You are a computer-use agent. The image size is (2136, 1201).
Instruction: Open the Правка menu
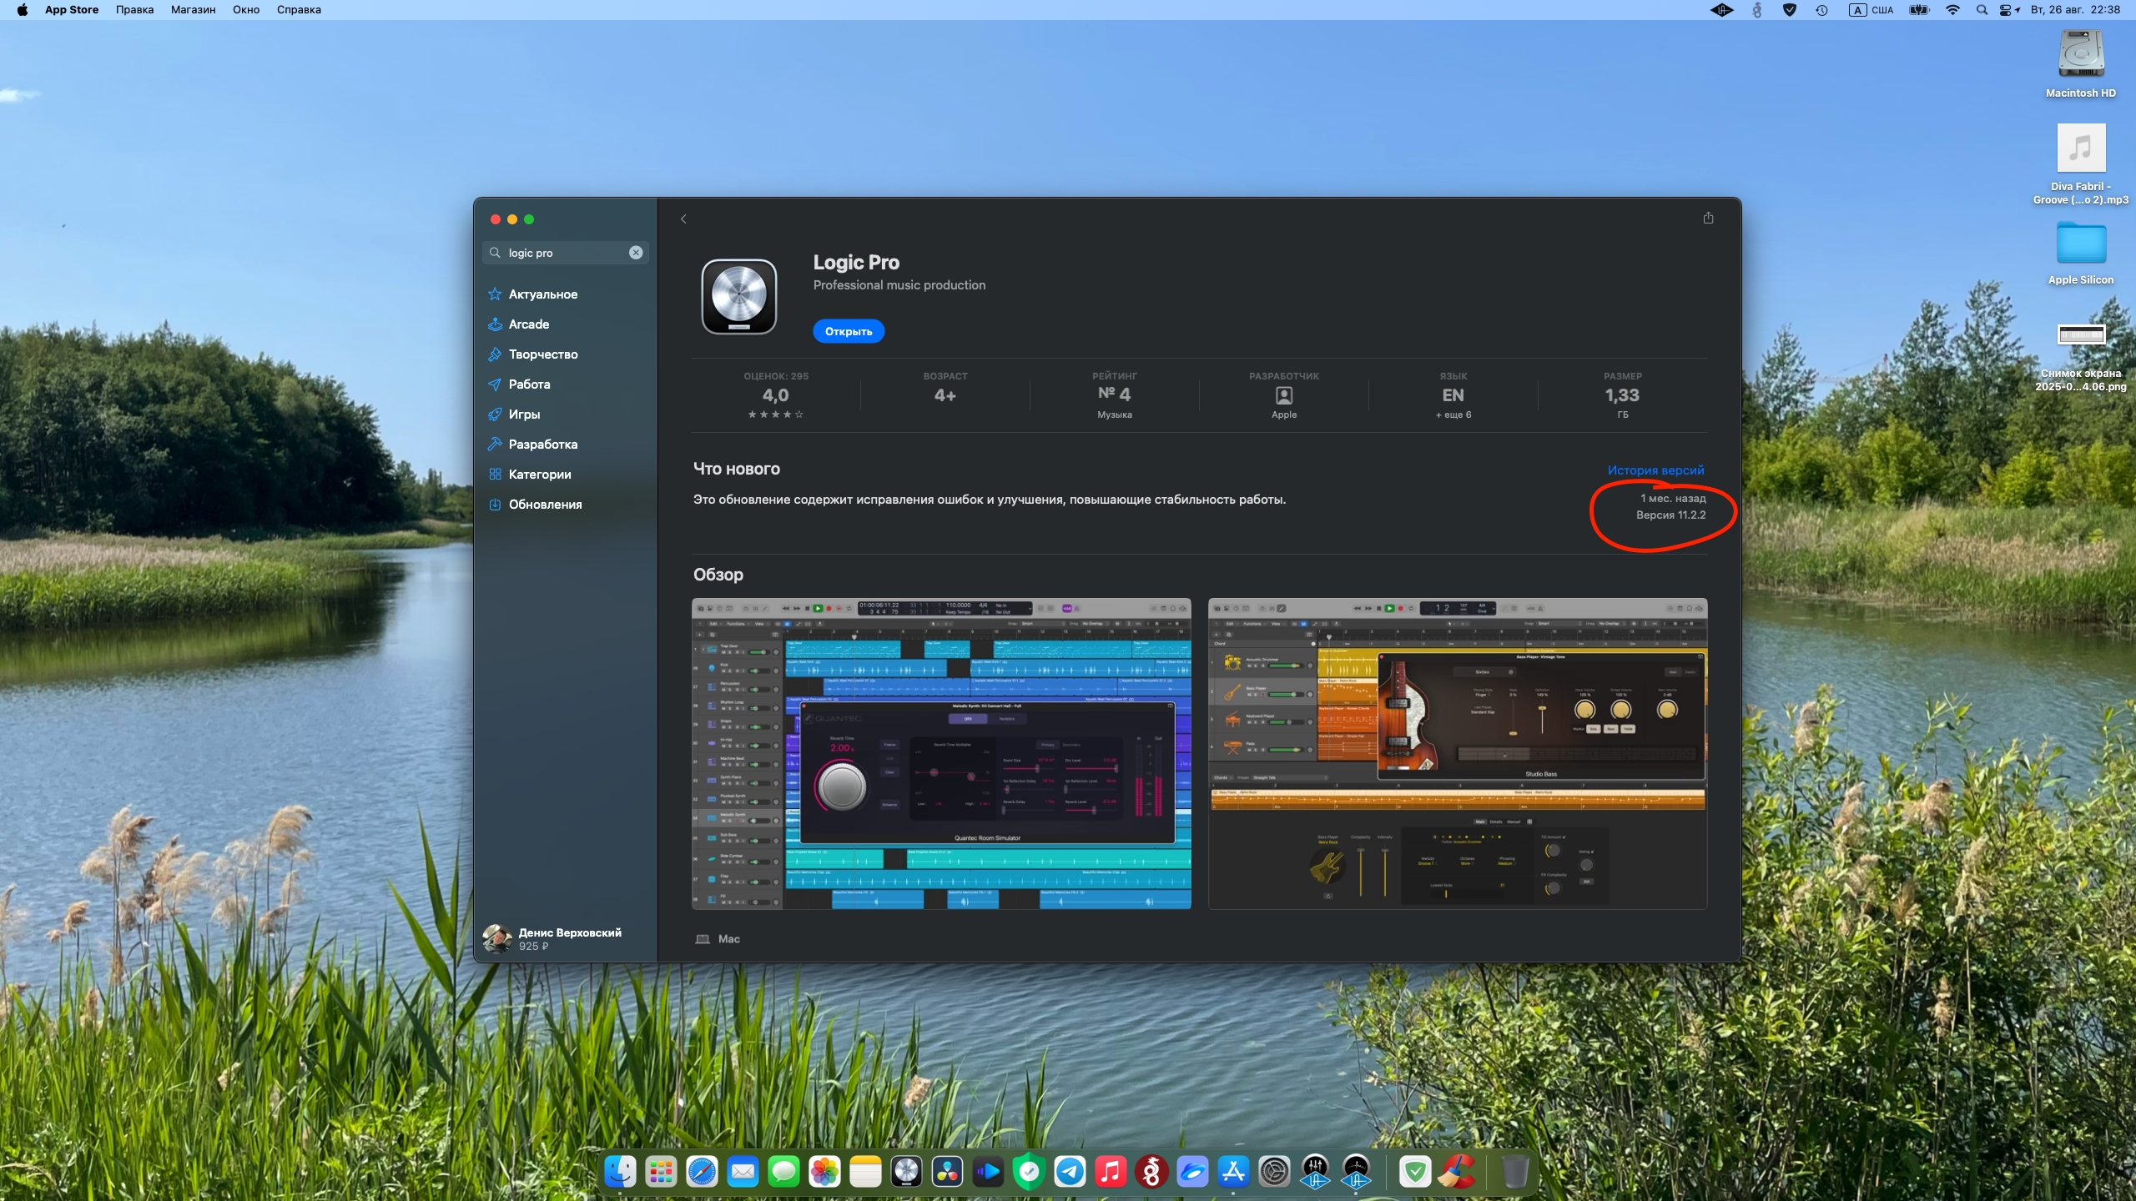134,10
